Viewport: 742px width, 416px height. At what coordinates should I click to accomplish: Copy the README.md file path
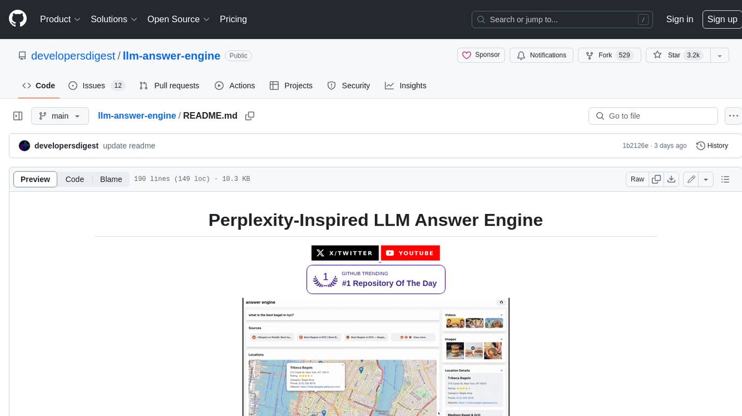tap(250, 116)
